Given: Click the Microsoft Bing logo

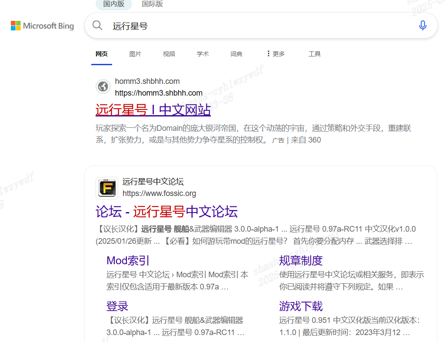Looking at the screenshot, I should click(x=42, y=26).
